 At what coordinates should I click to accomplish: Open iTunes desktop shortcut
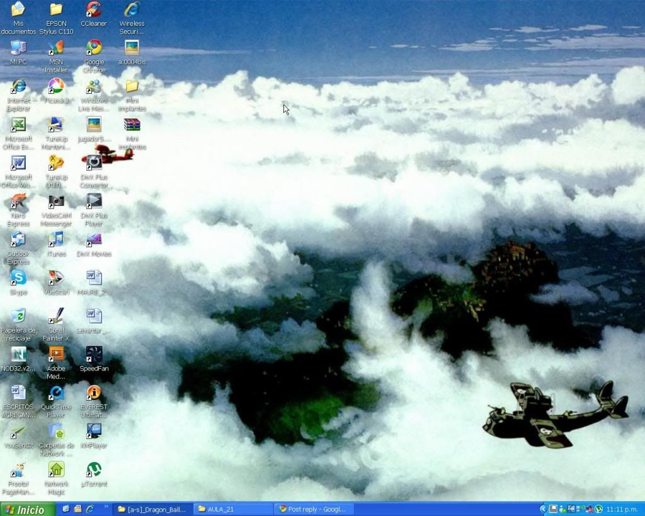tap(56, 240)
